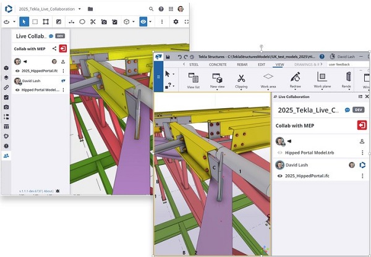Screen dimensions: 371x257
Task: Expand the orbit tool dropdown arrow
Action: [x=14, y=22]
